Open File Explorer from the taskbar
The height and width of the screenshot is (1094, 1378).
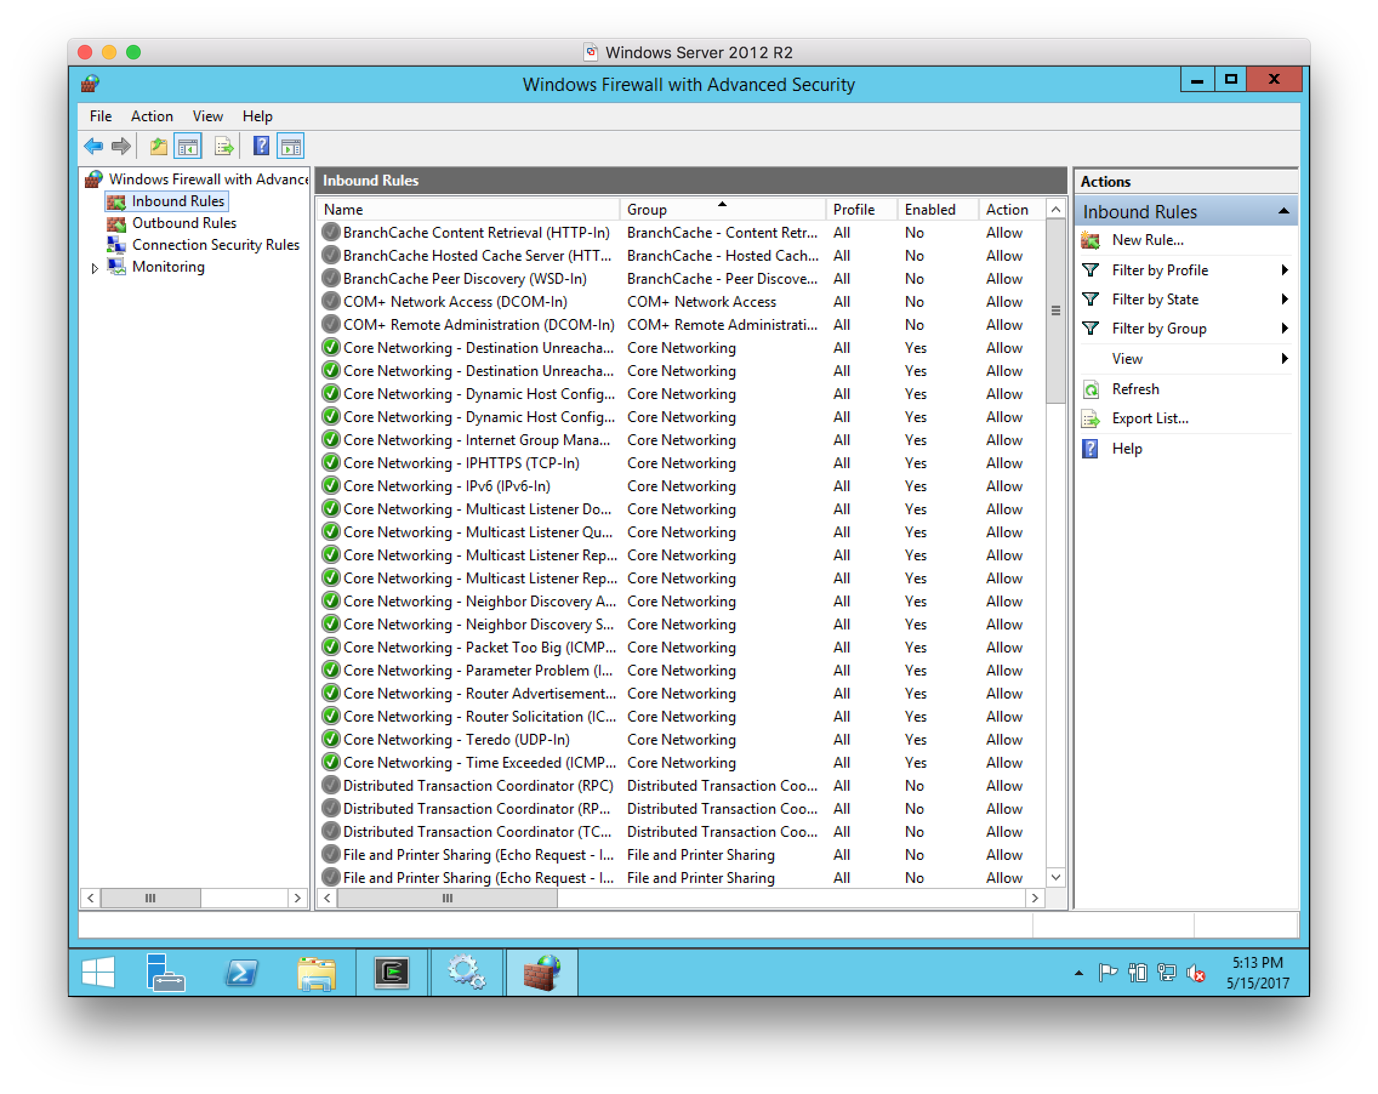pos(317,973)
